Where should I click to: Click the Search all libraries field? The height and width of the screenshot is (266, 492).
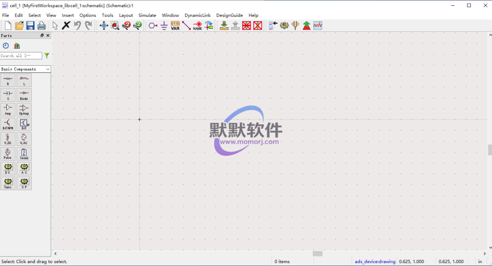pyautogui.click(x=21, y=56)
